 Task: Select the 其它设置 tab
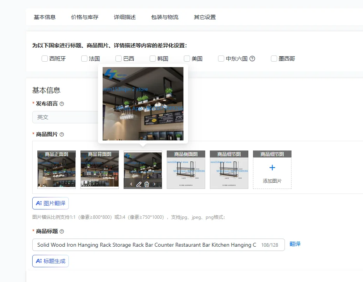click(205, 17)
